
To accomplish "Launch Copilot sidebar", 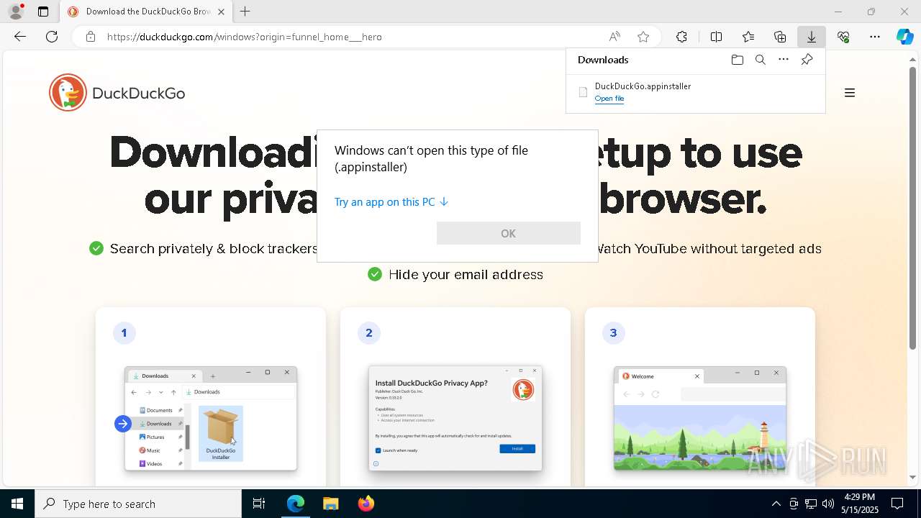I will click(x=904, y=37).
